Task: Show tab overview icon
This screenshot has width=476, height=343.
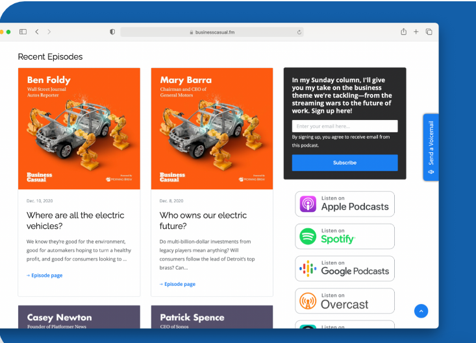Action: coord(429,32)
